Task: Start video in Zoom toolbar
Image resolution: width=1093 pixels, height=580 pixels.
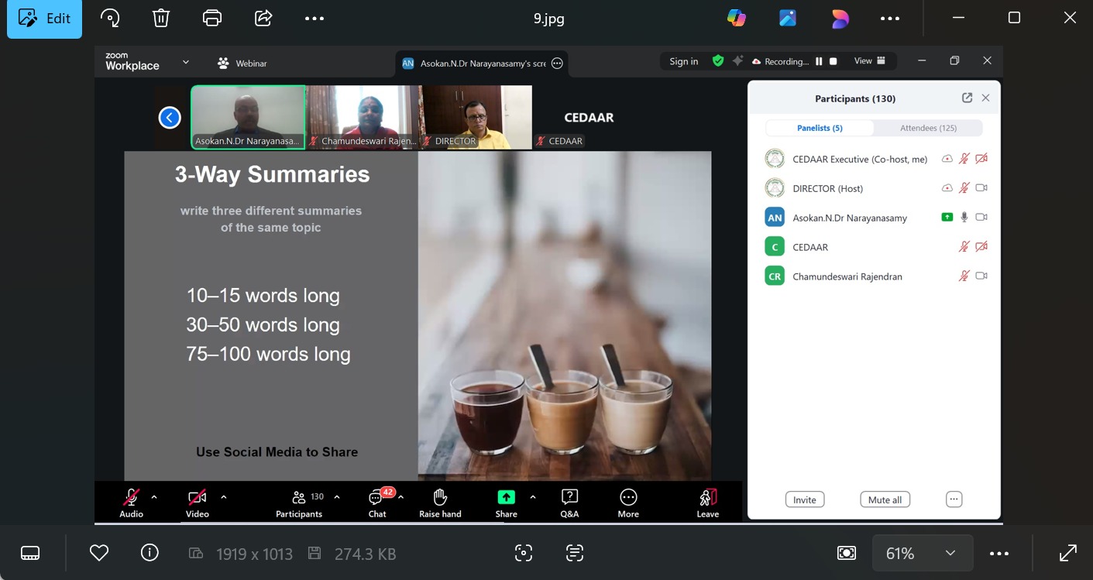Action: click(x=197, y=503)
